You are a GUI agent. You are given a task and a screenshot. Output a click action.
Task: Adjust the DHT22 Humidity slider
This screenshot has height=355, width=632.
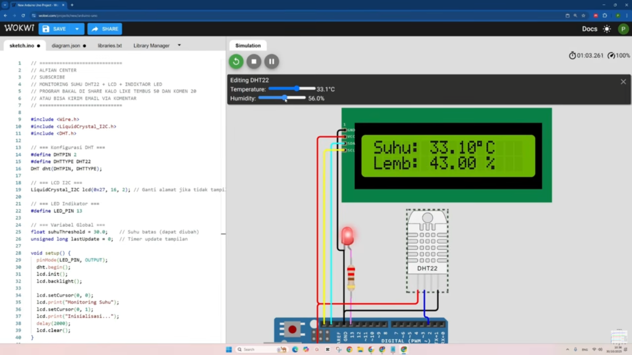(282, 98)
